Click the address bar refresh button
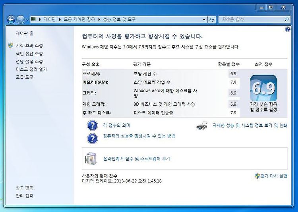This screenshot has height=212, width=298. click(x=212, y=19)
